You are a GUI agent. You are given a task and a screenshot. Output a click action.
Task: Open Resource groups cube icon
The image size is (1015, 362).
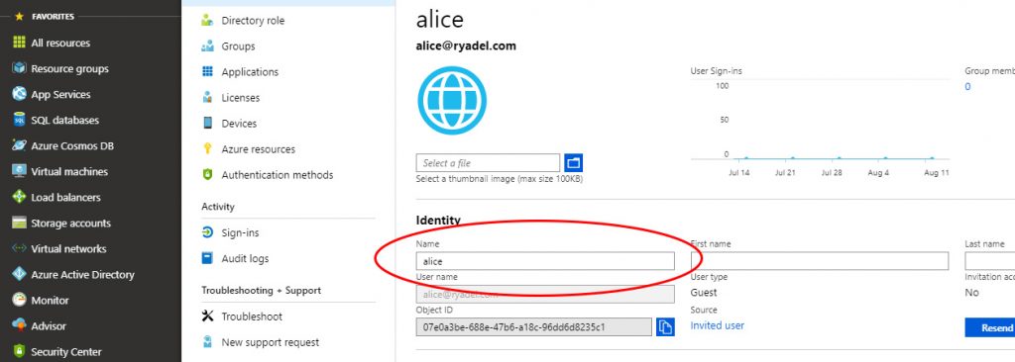[x=20, y=68]
